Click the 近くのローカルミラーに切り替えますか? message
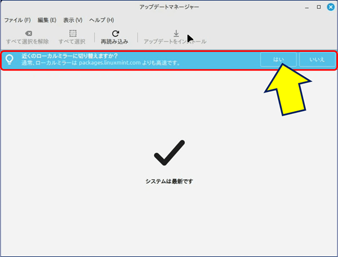Image resolution: width=338 pixels, height=257 pixels. coord(69,56)
